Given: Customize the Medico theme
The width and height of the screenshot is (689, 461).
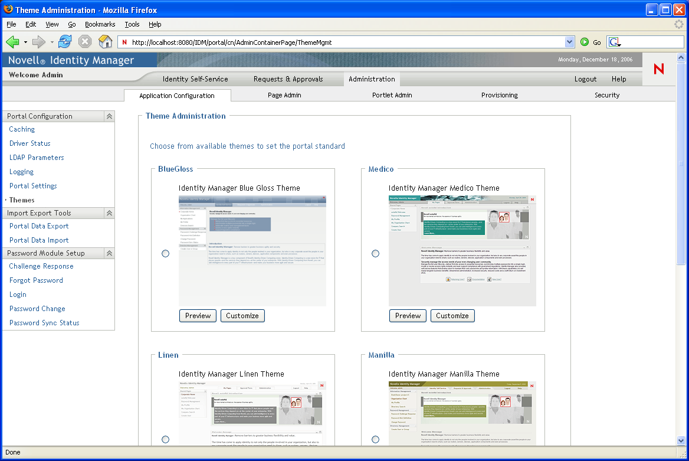Looking at the screenshot, I should pos(452,316).
